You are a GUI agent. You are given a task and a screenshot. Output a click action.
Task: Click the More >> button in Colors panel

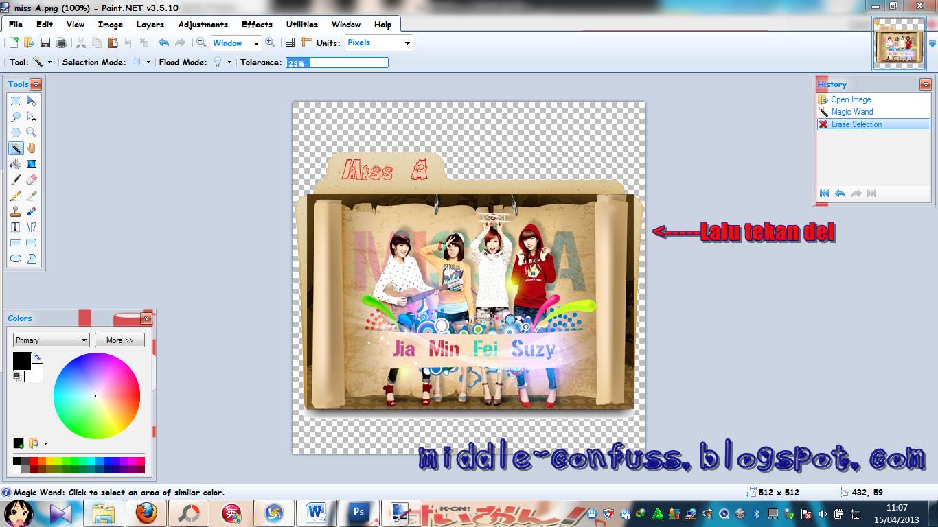tap(119, 340)
